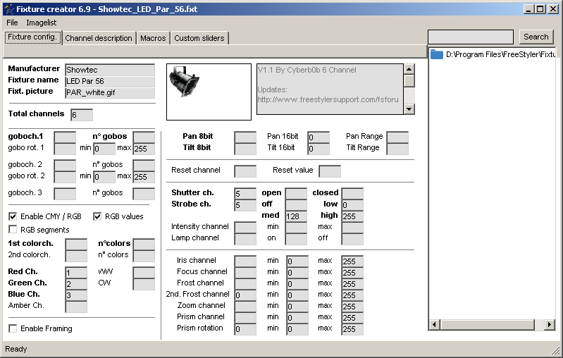Image resolution: width=563 pixels, height=358 pixels.
Task: Switch to the Macros tab
Action: click(x=153, y=38)
